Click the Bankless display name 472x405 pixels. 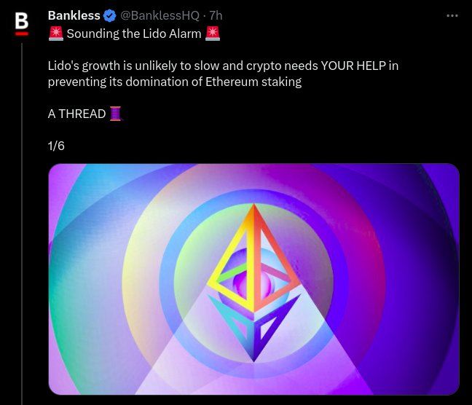(74, 15)
